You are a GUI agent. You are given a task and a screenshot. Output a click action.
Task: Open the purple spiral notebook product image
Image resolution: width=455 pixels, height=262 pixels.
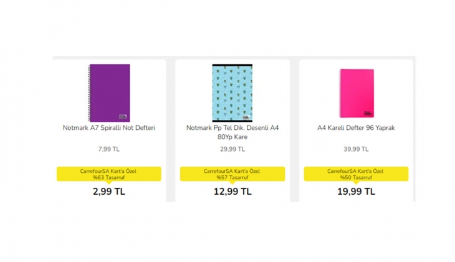click(110, 91)
